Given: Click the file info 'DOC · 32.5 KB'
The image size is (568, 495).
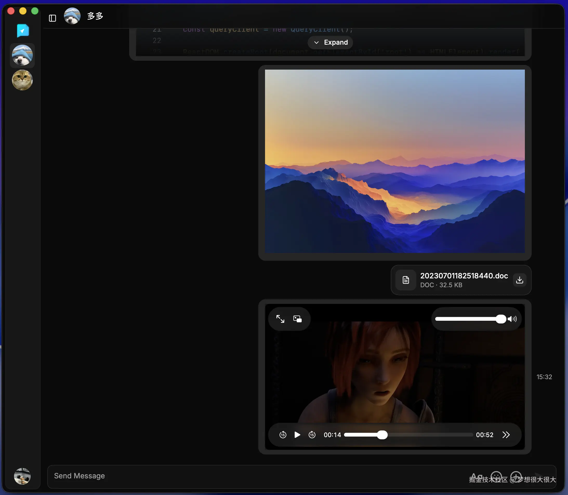Looking at the screenshot, I should 441,285.
